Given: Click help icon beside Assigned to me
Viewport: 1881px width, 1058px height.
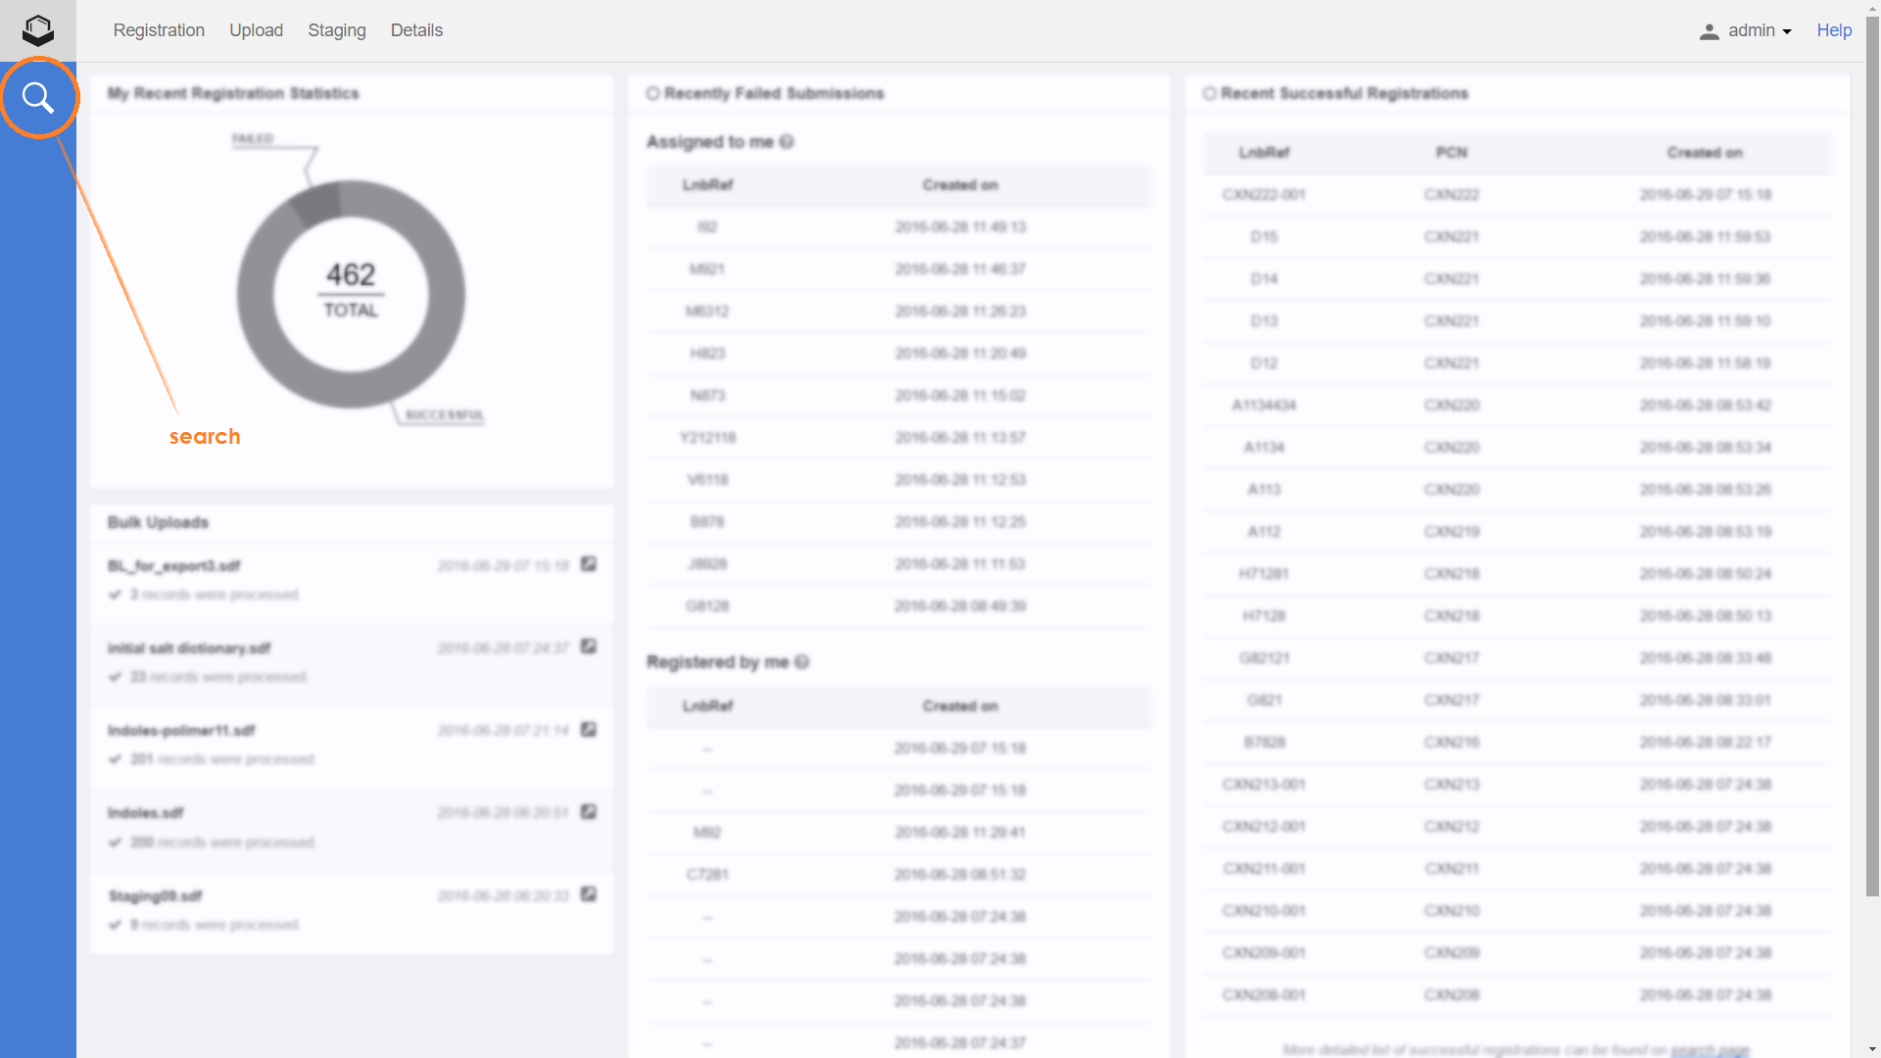Looking at the screenshot, I should point(787,142).
